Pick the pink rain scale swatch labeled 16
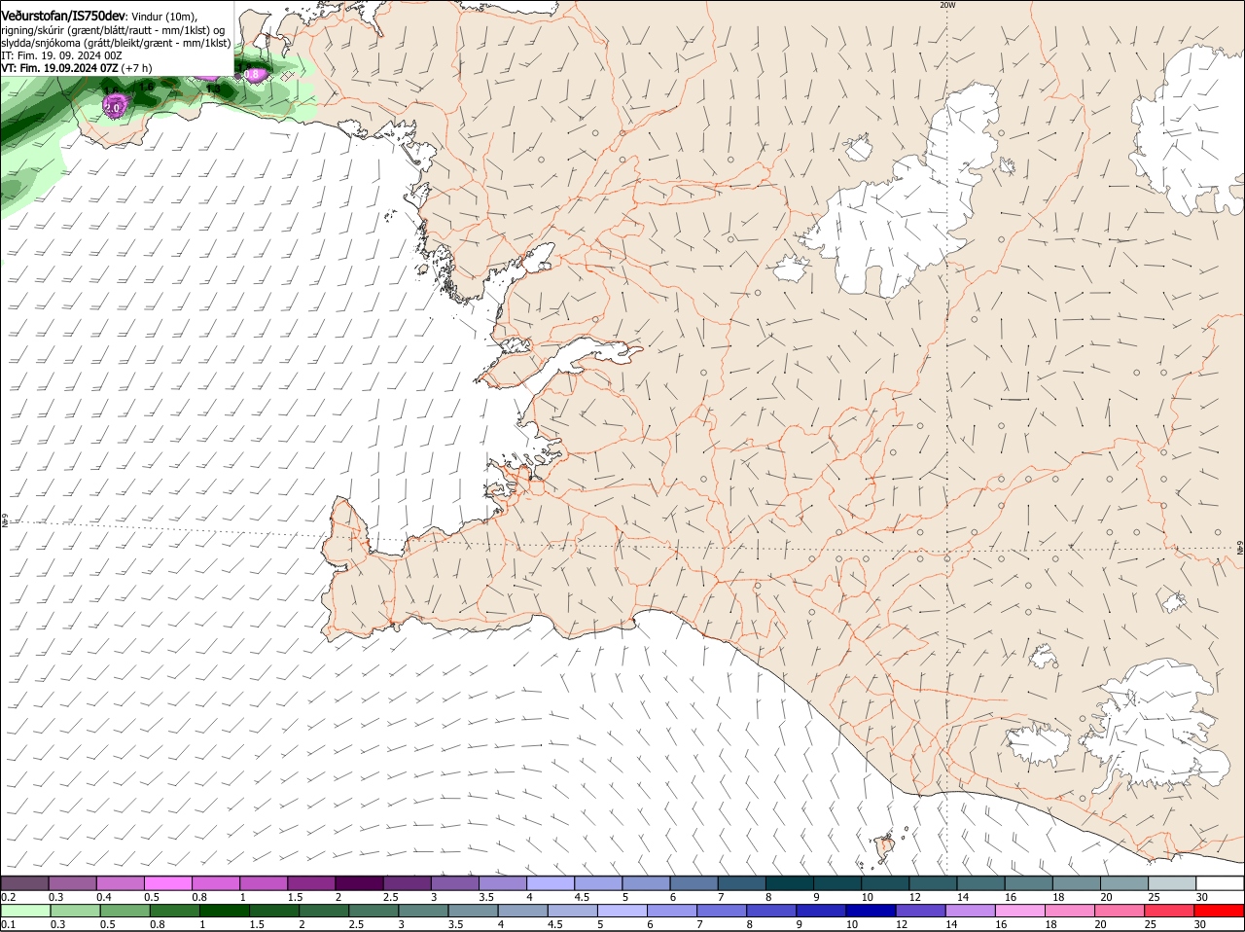 (1020, 911)
